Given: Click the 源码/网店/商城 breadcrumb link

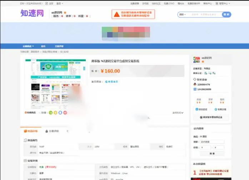Looking at the screenshot, I should point(50,52).
